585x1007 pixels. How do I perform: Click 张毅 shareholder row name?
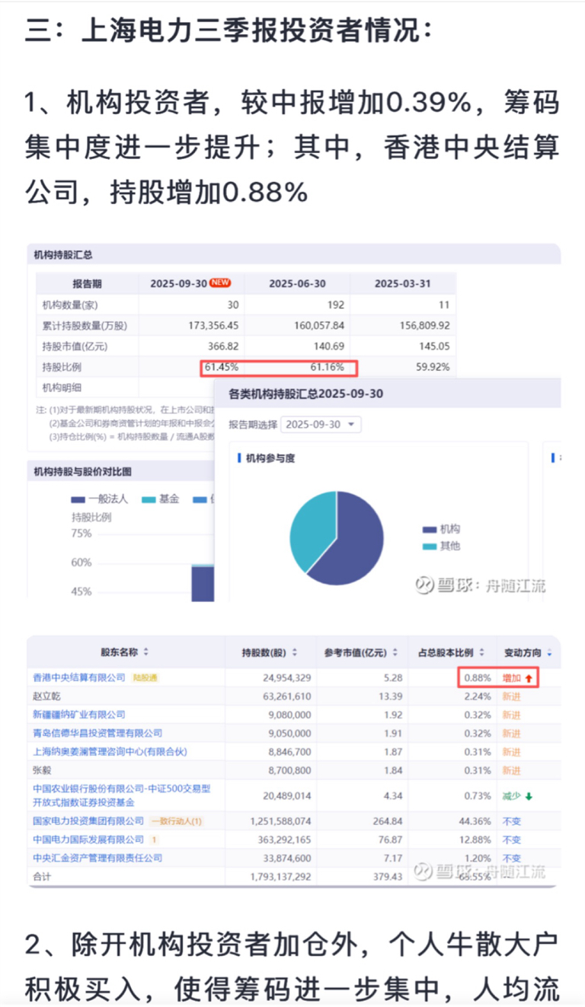[42, 770]
